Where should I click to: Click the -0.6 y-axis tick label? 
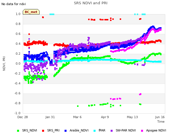[17, 93]
